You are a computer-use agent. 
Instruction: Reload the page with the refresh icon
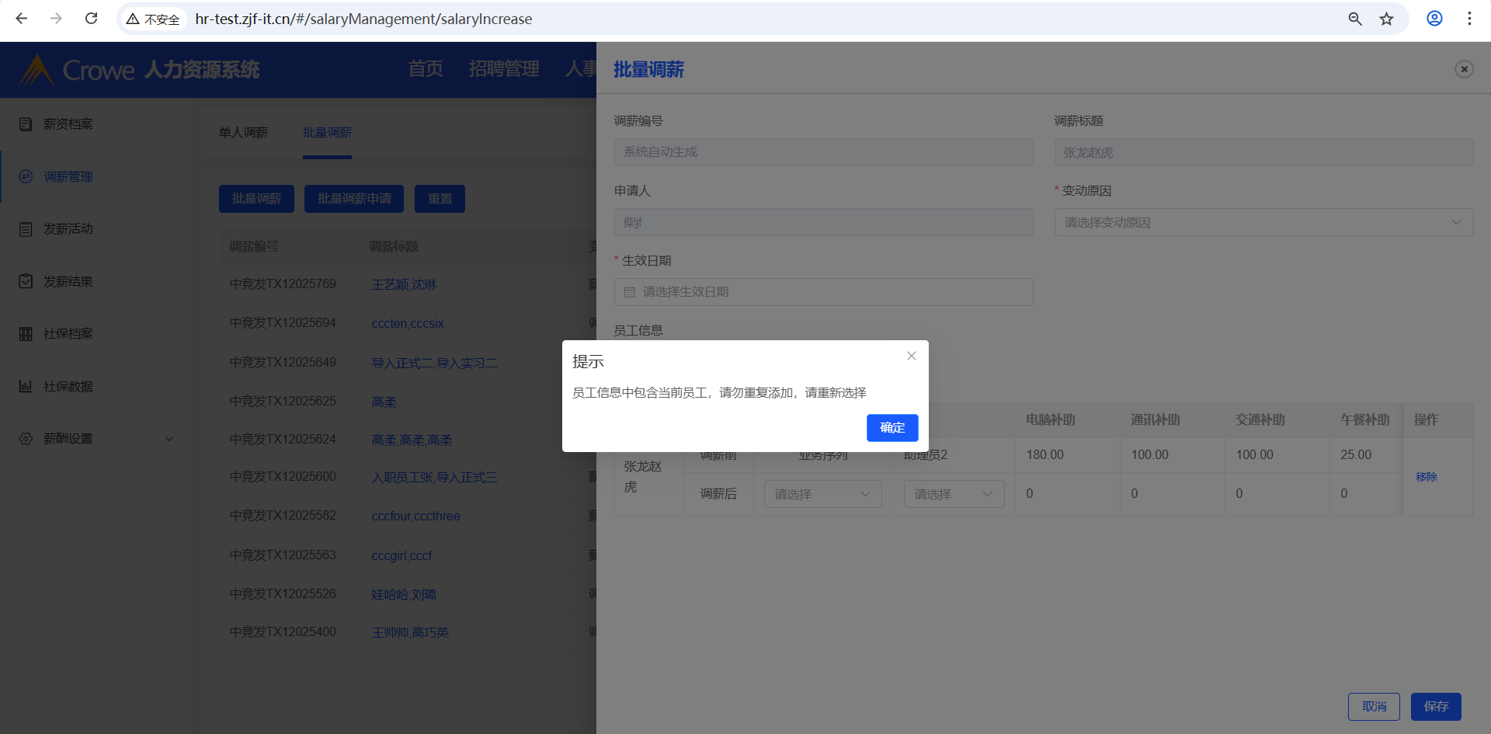coord(91,19)
